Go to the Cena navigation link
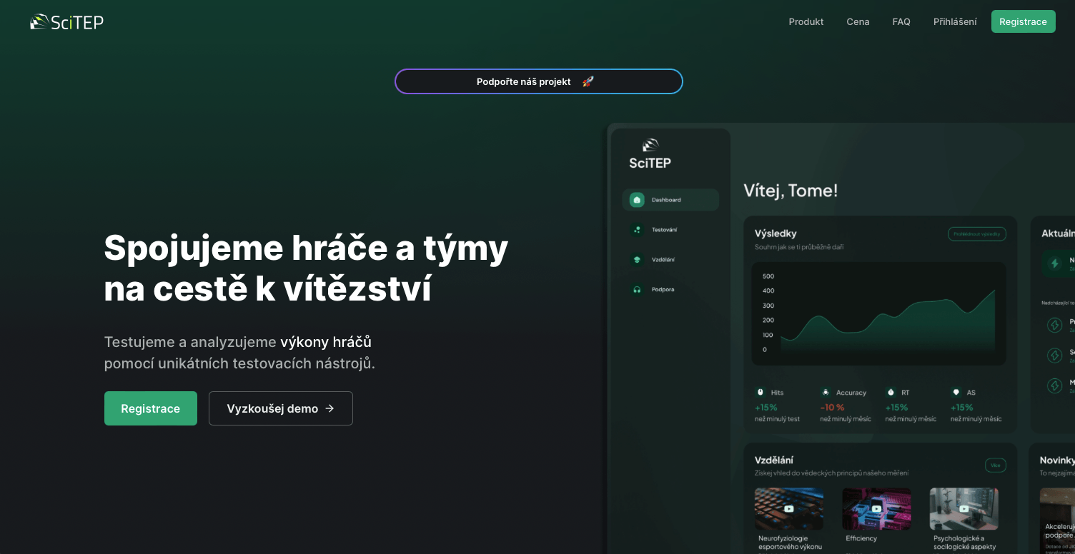The height and width of the screenshot is (554, 1075). (858, 21)
